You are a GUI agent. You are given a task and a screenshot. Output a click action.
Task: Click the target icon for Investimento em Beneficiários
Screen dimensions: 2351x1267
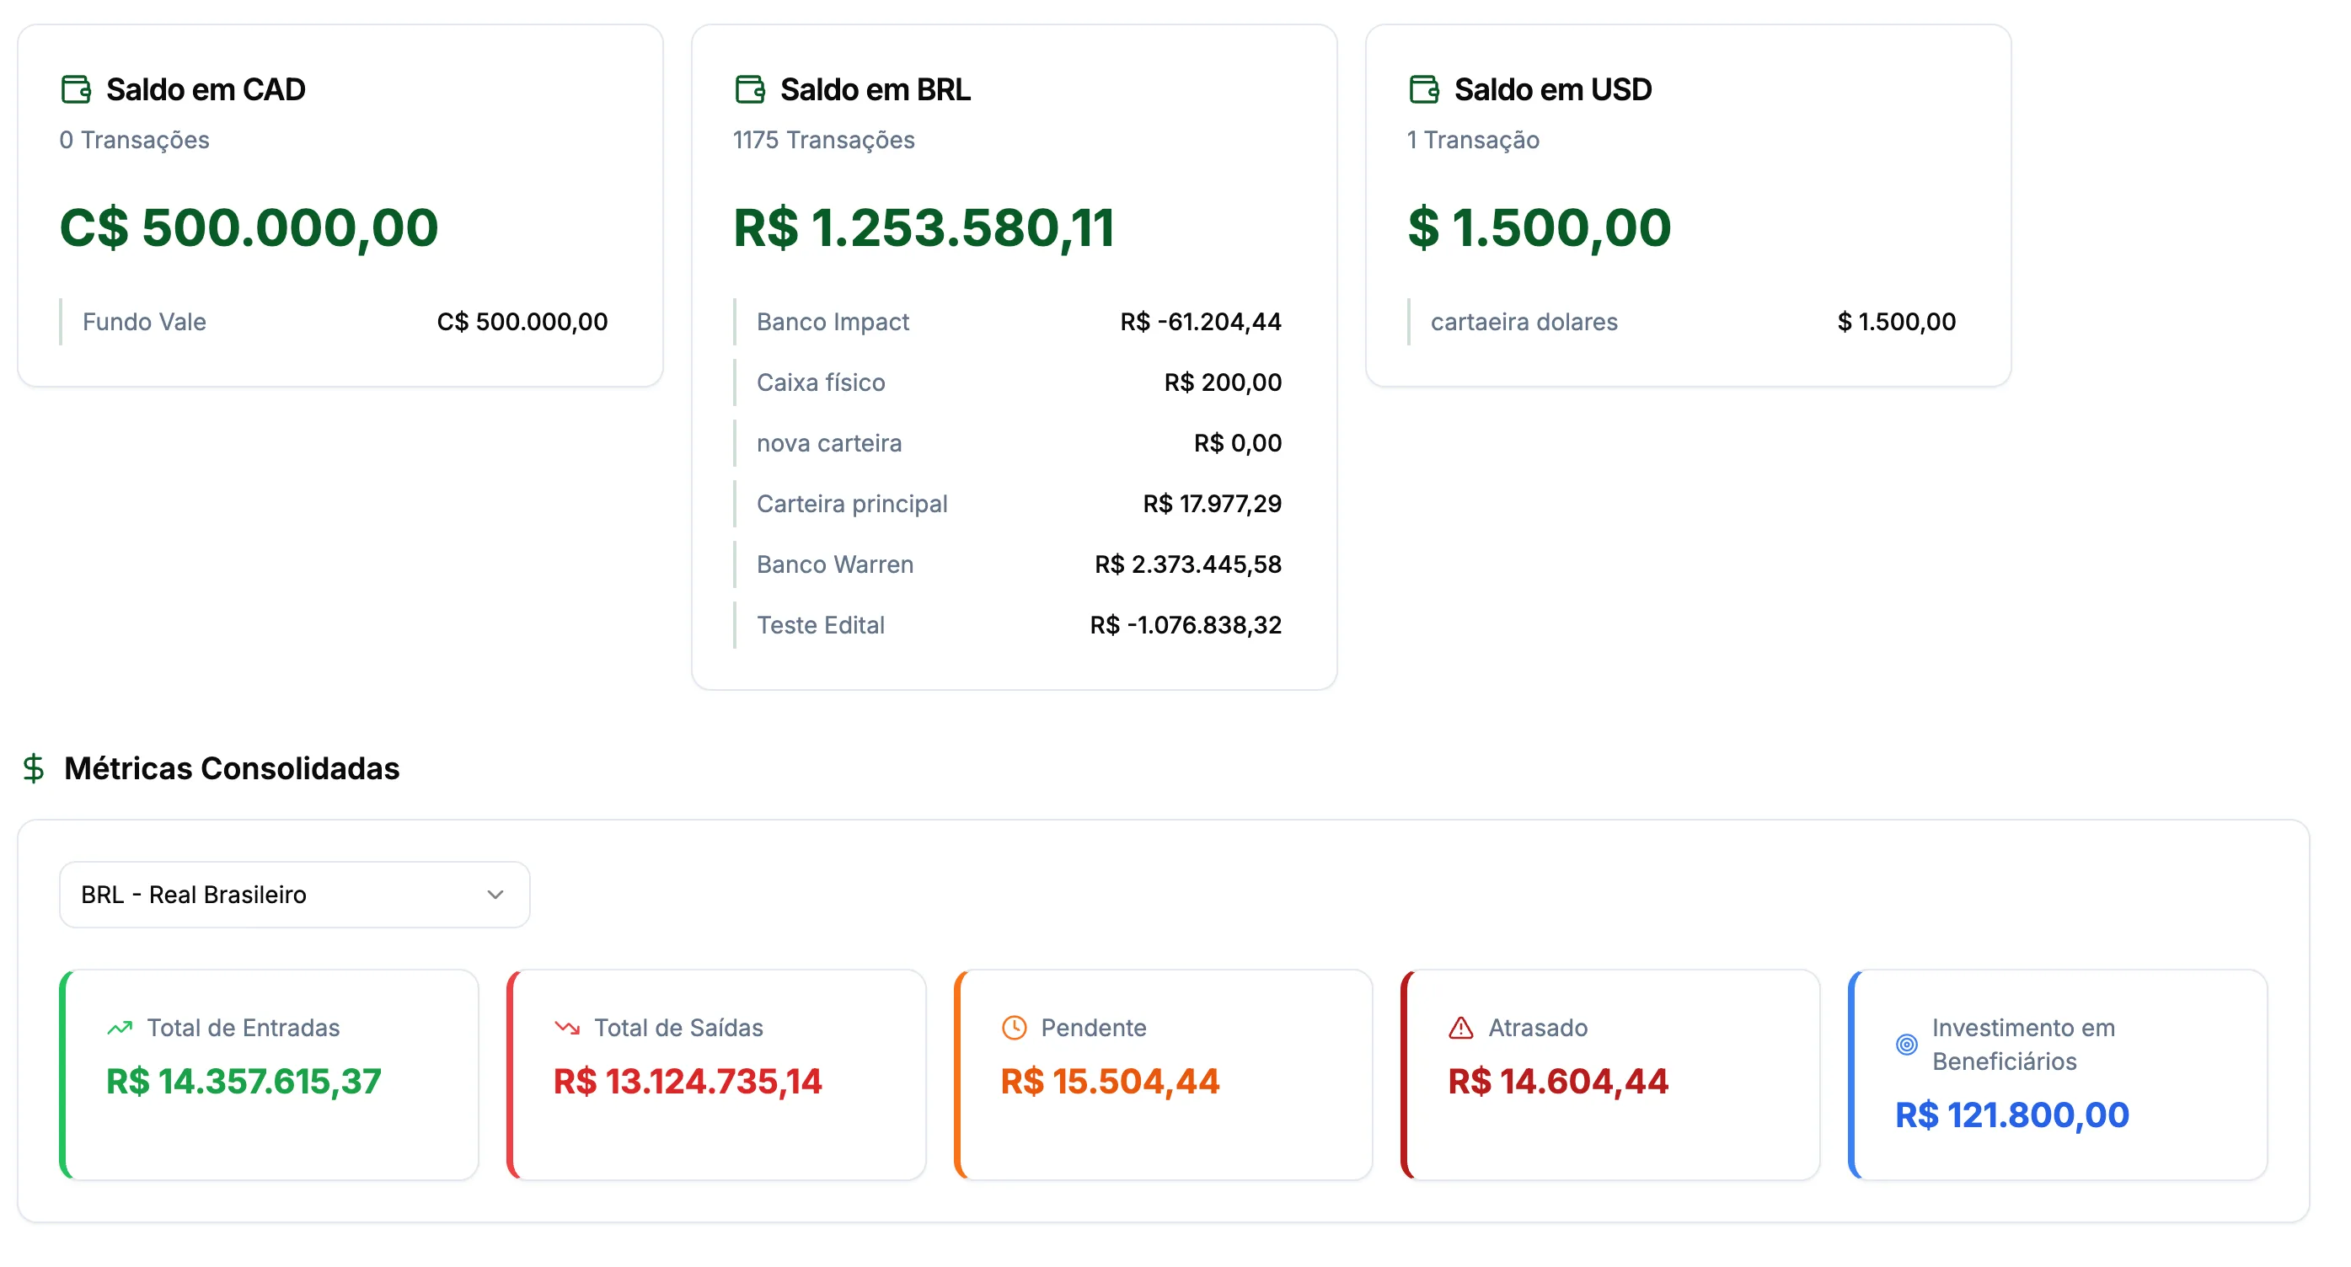pyautogui.click(x=1907, y=1045)
